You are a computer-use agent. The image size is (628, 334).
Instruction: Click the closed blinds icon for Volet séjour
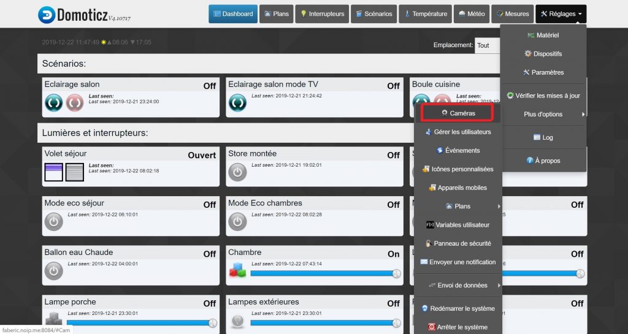click(x=75, y=172)
